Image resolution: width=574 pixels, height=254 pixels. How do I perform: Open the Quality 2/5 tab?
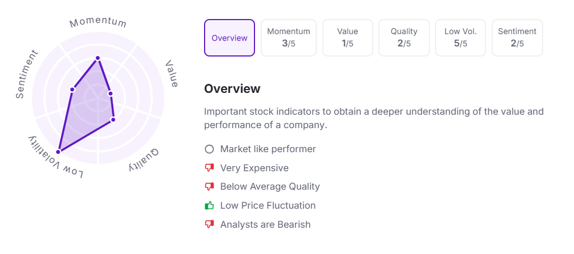click(x=404, y=38)
